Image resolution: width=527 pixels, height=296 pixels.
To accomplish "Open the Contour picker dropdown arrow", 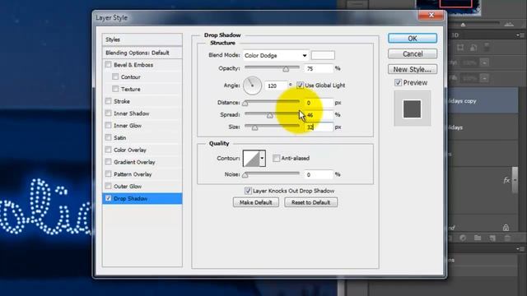I will coord(263,158).
